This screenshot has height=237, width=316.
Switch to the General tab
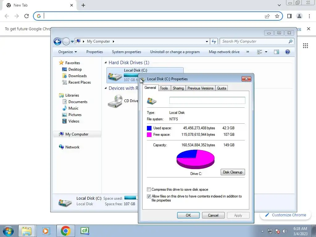point(150,88)
